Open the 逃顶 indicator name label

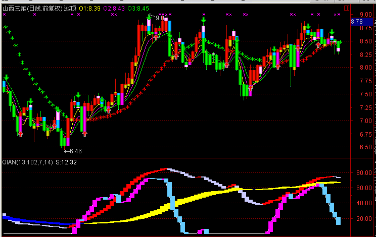[x=70, y=8]
